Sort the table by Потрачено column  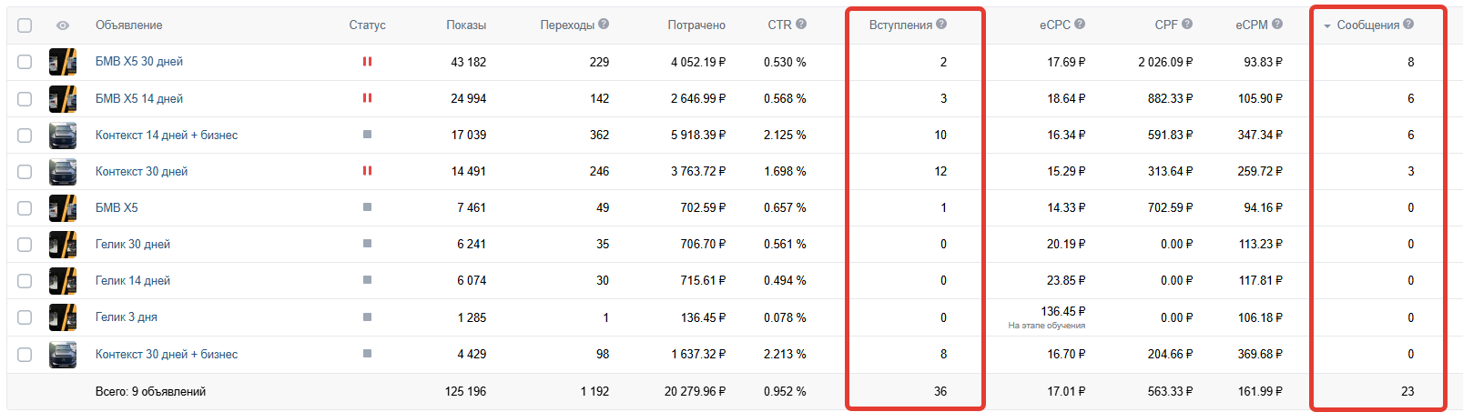pyautogui.click(x=696, y=25)
